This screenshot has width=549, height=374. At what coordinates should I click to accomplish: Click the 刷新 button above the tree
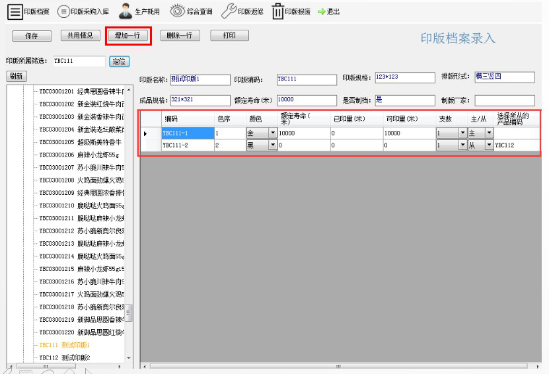pyautogui.click(x=17, y=76)
